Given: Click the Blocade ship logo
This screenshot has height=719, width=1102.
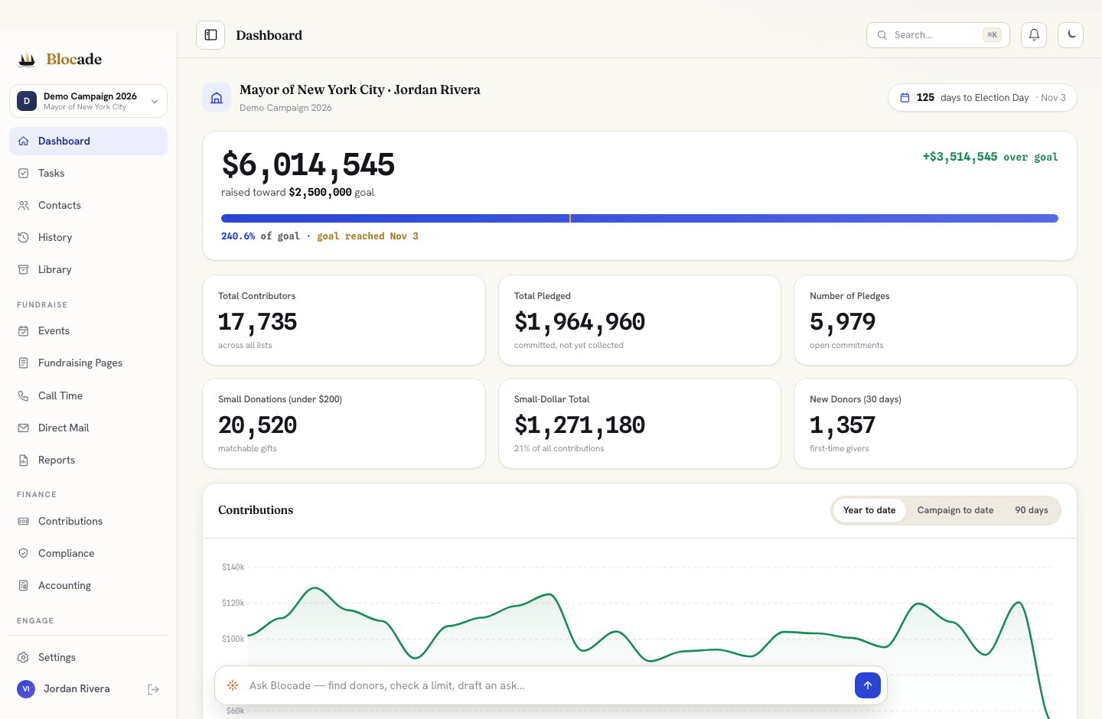Looking at the screenshot, I should (x=27, y=59).
